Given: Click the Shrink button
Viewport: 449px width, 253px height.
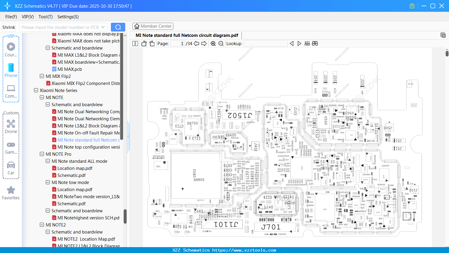Looking at the screenshot, I should tap(9, 27).
